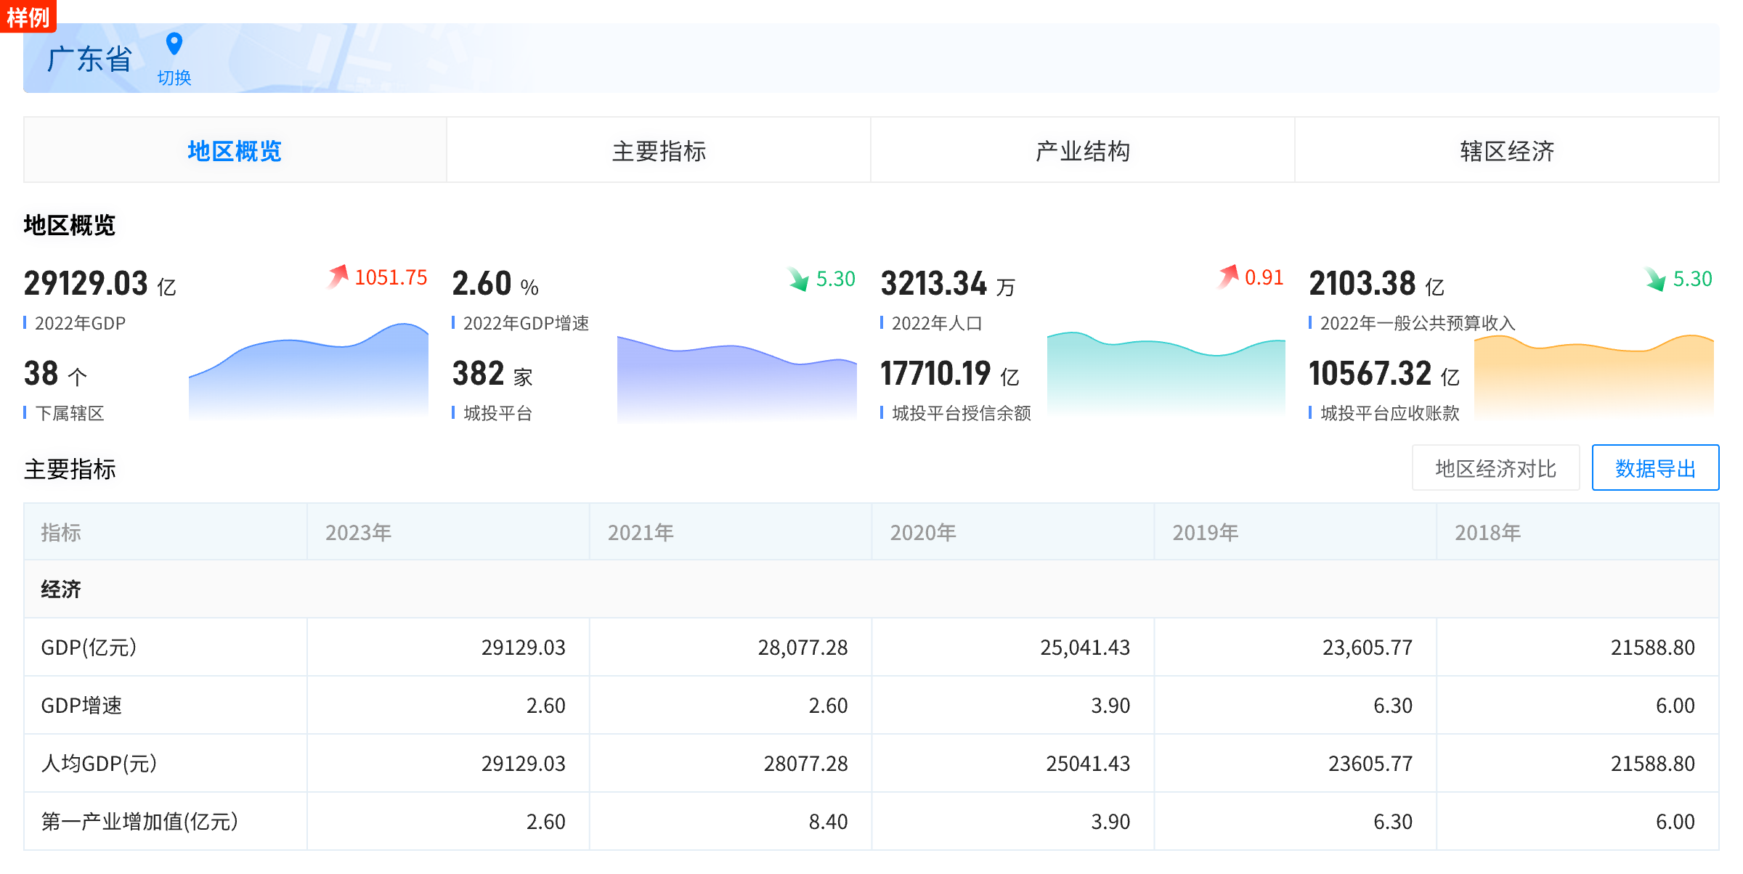Click the red 样例 badge
This screenshot has height=874, width=1743.
28,16
